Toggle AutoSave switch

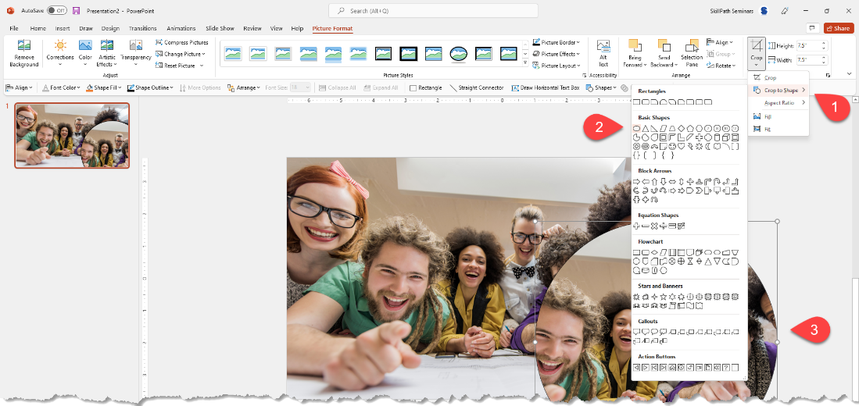tap(57, 10)
